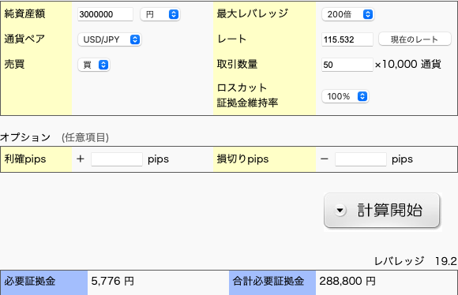Click the 合計必要証拠金 value 288,800 円
Screen dimensions: 458x295
coord(347,282)
